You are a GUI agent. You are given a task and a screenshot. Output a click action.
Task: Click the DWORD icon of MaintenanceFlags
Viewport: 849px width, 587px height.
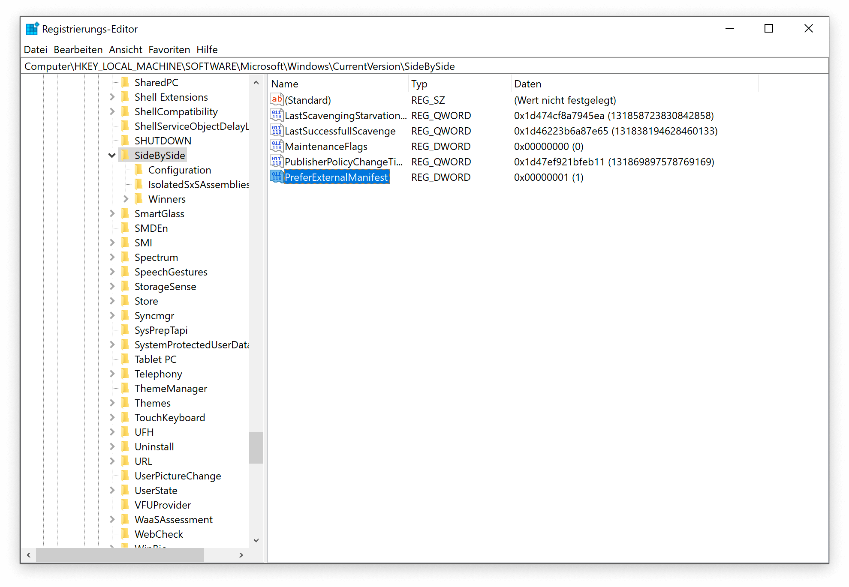point(276,146)
